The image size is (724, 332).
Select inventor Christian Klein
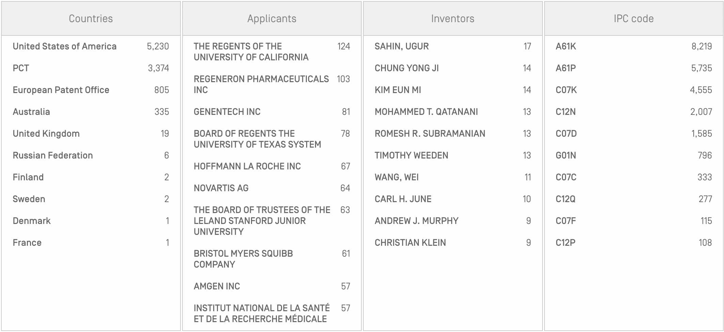point(410,243)
